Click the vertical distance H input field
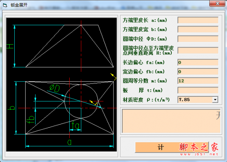Screen dimensions: 227x162 click(x=198, y=51)
